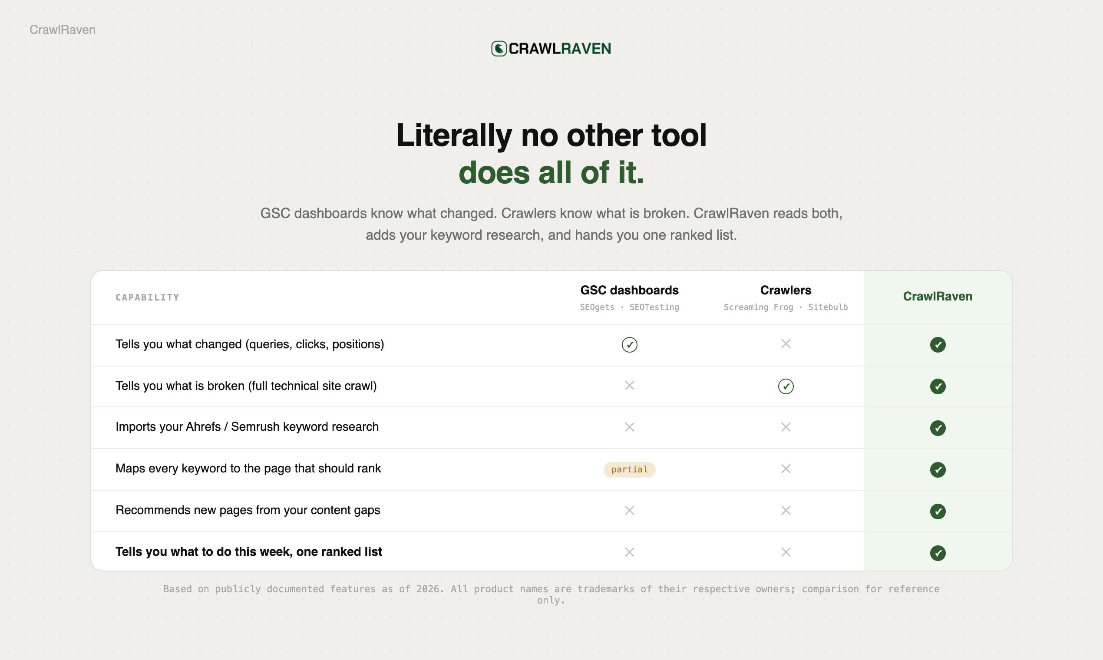Click the outlined check for Crawlers full site crawl
Screen dimensions: 1103x660
click(786, 386)
